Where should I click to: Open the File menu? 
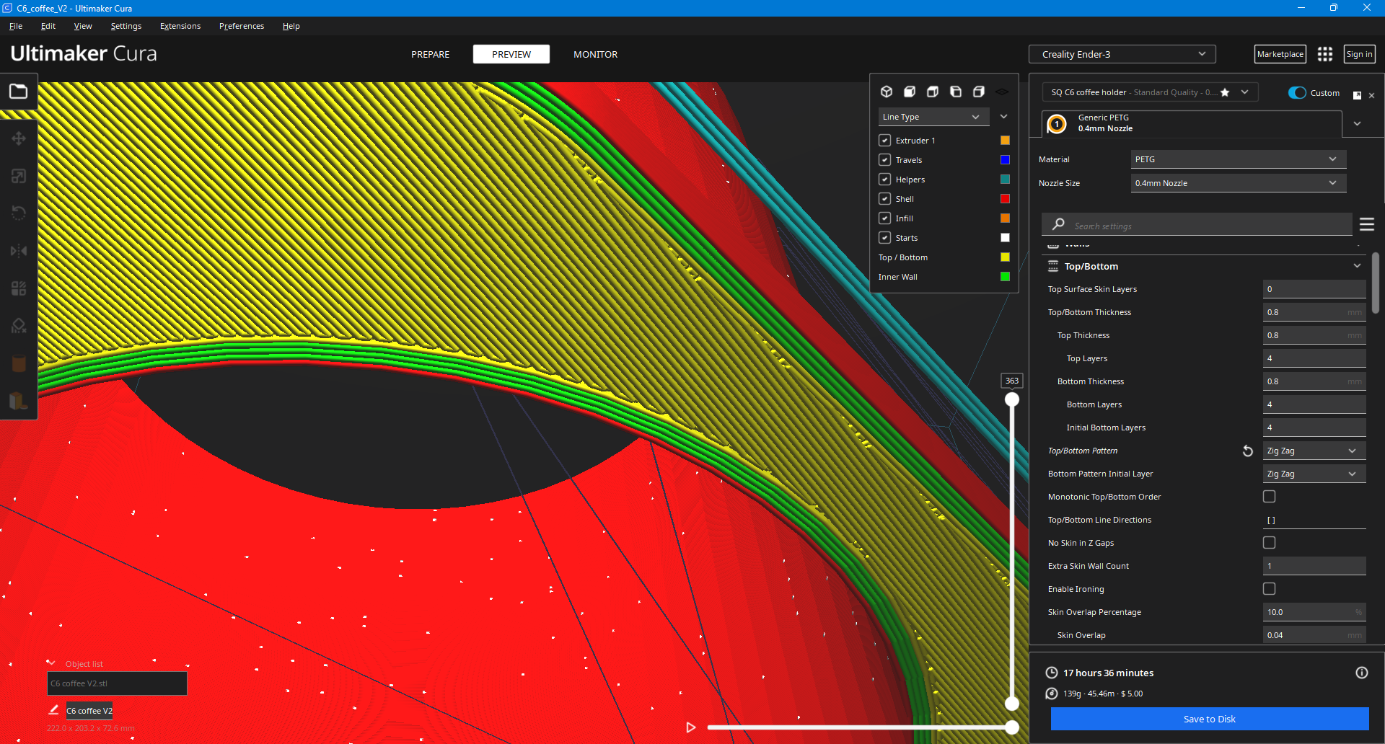[16, 26]
